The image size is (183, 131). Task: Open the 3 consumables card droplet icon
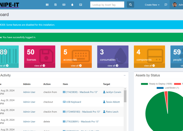tap(120, 56)
